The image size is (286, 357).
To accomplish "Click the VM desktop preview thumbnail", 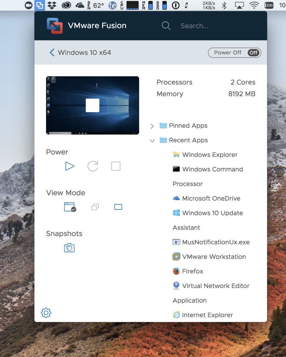I will point(92,105).
